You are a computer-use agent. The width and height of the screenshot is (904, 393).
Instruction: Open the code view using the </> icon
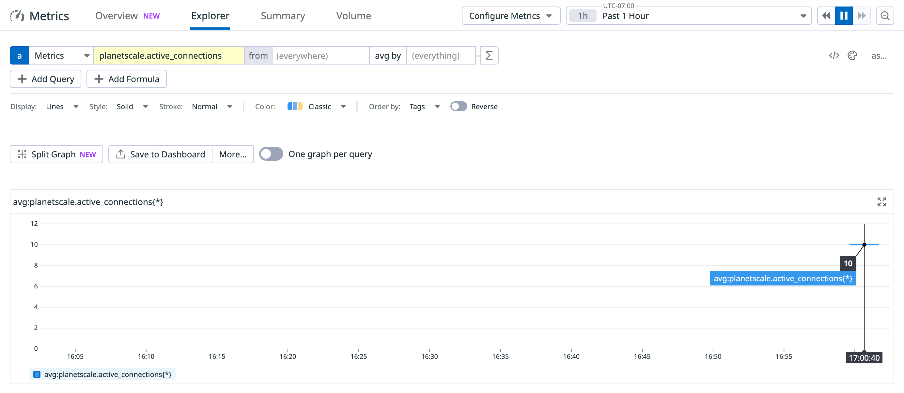click(x=834, y=55)
